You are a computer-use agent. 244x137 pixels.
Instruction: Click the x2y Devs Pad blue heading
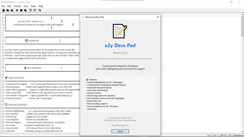click(x=120, y=45)
